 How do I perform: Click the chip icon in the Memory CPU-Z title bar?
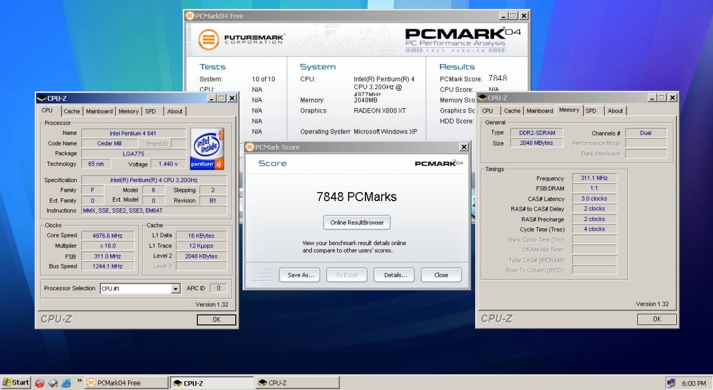click(482, 97)
